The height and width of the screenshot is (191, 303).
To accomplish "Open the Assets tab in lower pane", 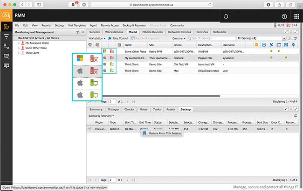I will pos(171,109).
